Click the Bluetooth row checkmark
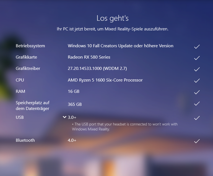Image resolution: width=213 pixels, height=176 pixels. (197, 141)
